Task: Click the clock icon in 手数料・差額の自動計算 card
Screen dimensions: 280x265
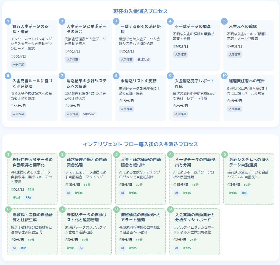Action: [12, 240]
